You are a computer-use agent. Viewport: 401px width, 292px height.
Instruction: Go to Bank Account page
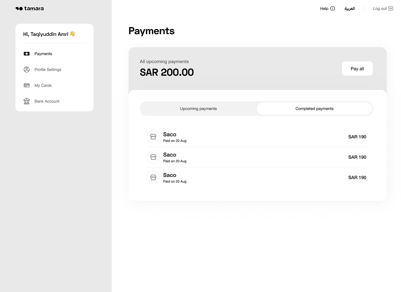(x=47, y=101)
